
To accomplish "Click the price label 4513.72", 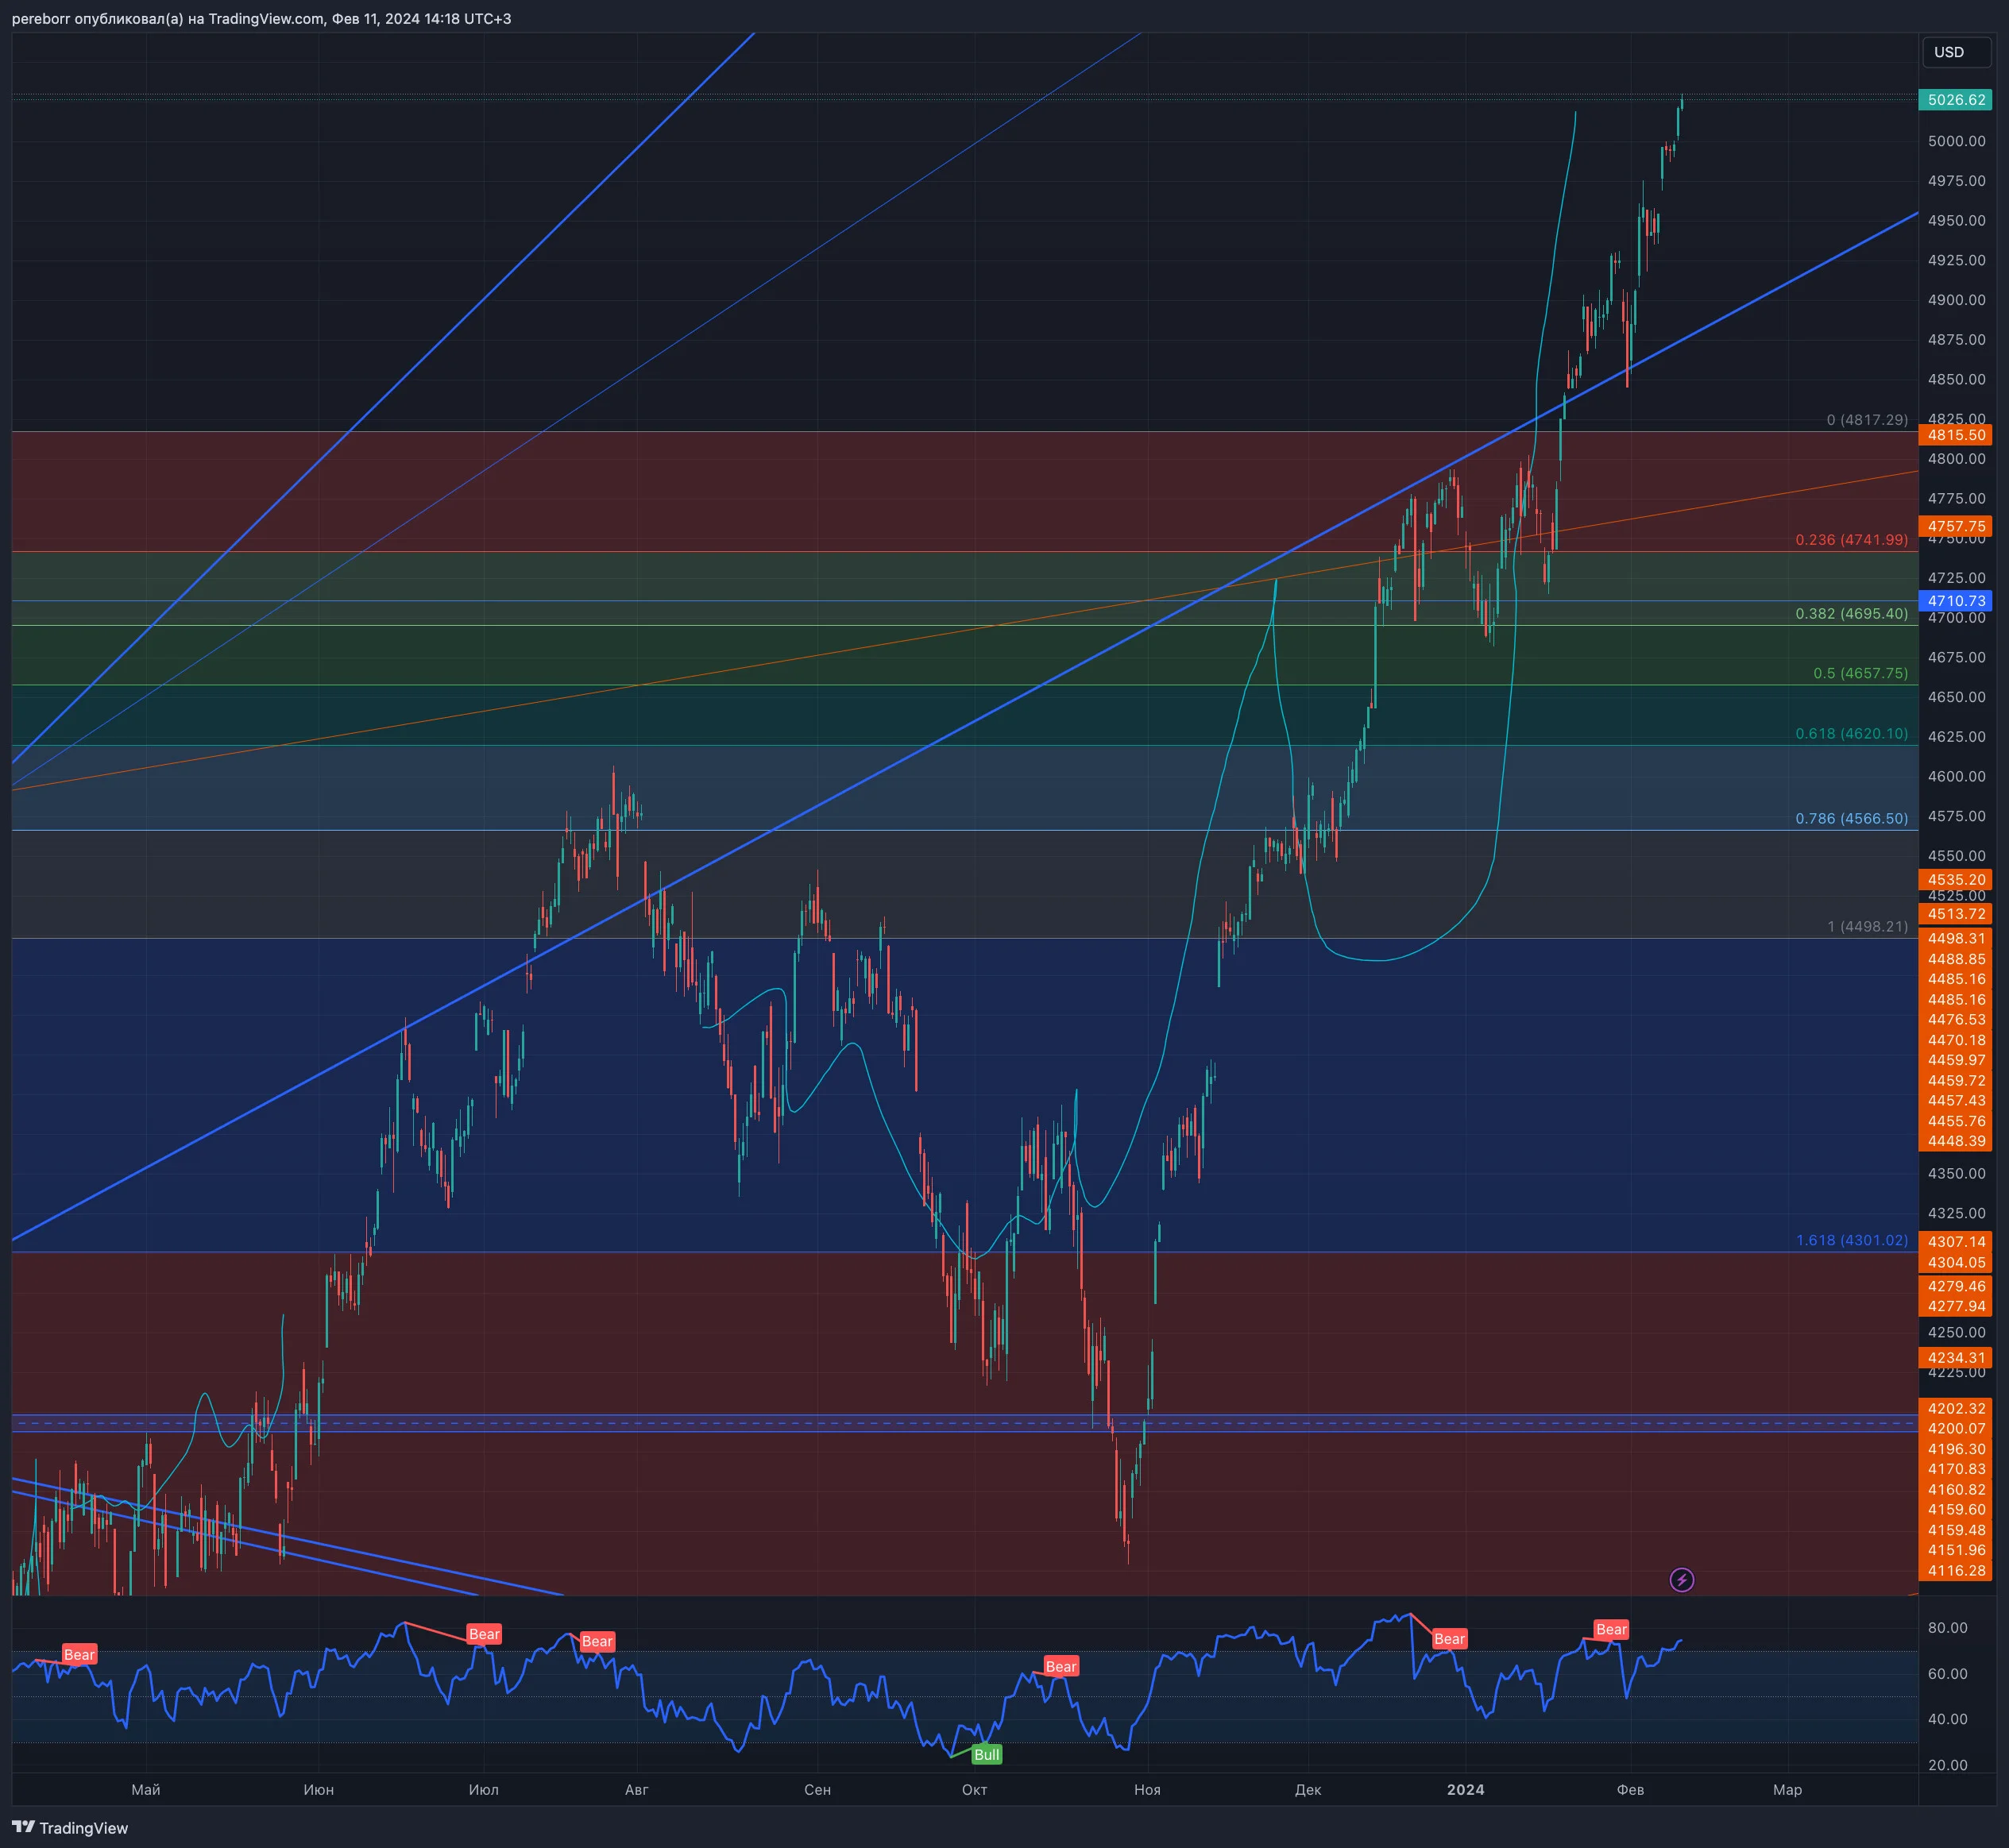I will 1956,914.
